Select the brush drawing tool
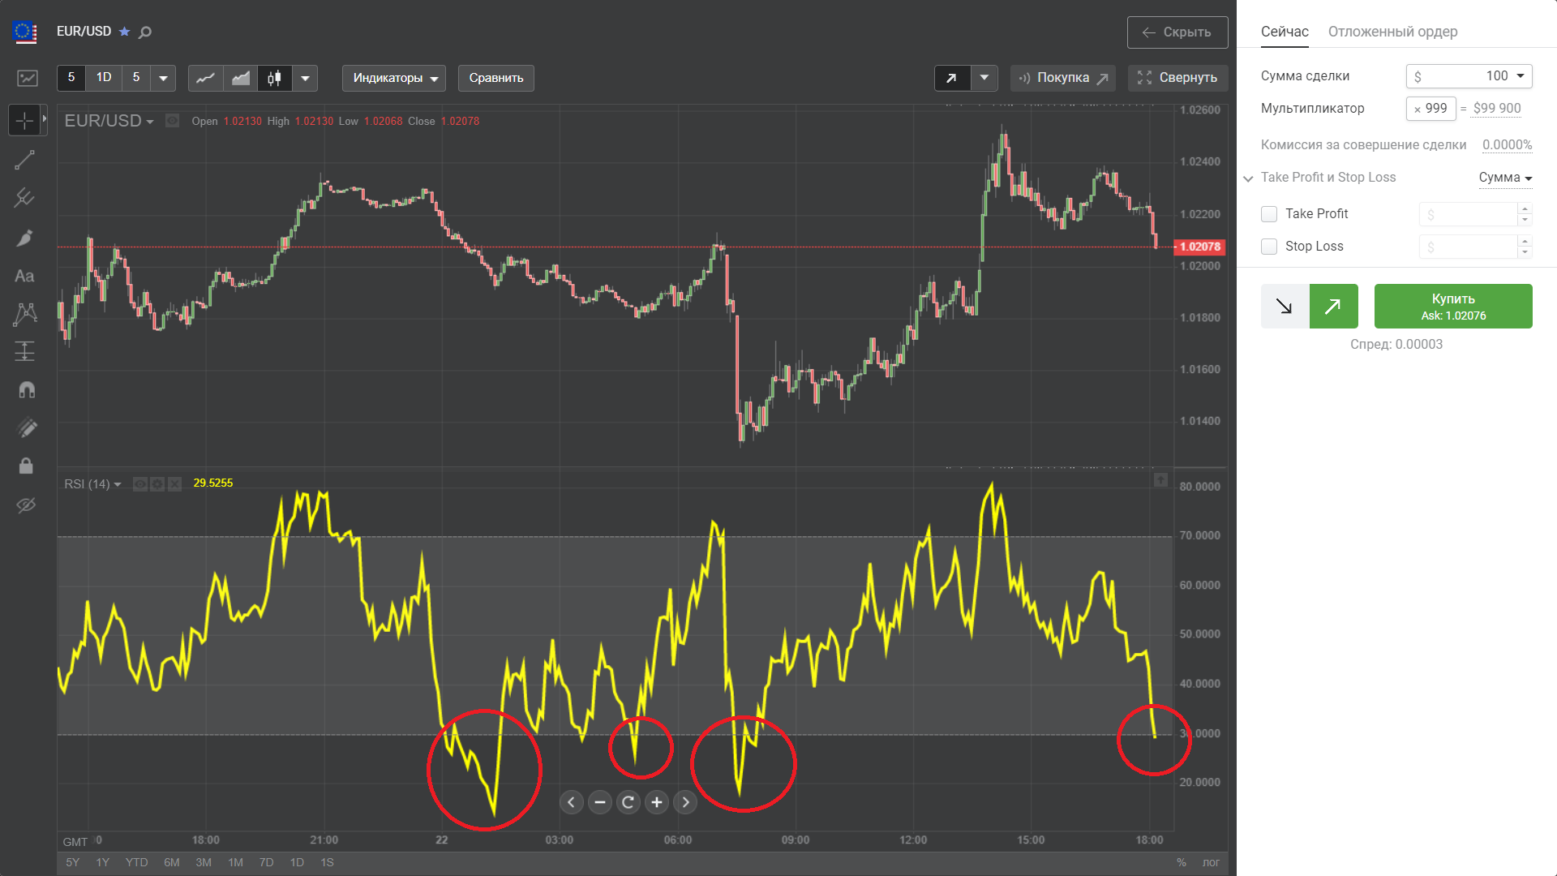This screenshot has height=876, width=1557. click(x=24, y=238)
